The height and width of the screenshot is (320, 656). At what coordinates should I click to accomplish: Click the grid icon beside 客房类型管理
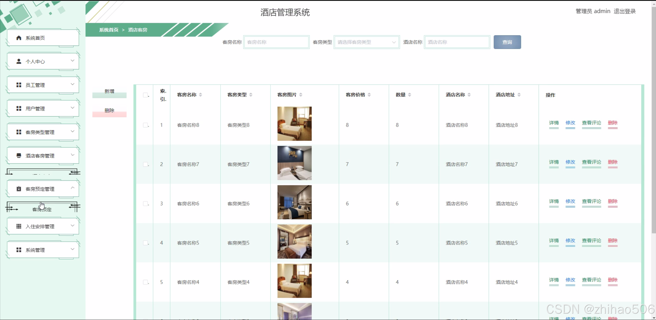[x=19, y=132]
